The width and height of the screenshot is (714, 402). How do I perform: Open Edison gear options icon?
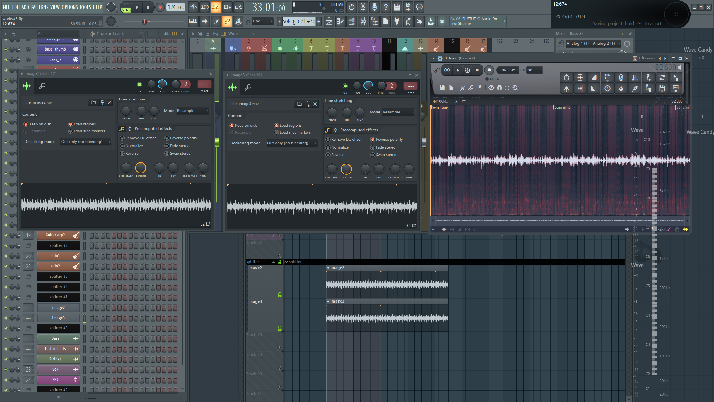tap(440, 58)
